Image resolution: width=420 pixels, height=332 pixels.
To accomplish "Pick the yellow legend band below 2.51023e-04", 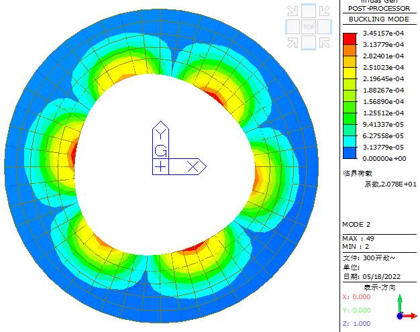I will (x=350, y=73).
